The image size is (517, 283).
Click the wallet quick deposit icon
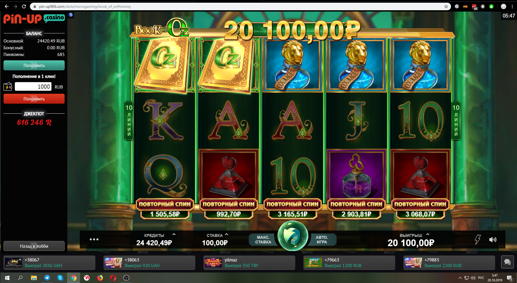[x=8, y=87]
